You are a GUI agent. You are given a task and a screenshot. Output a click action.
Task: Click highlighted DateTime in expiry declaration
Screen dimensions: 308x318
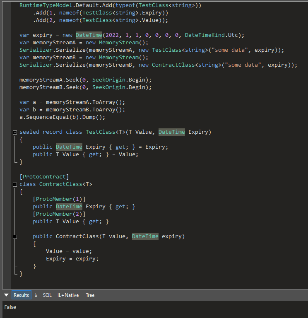coord(89,35)
